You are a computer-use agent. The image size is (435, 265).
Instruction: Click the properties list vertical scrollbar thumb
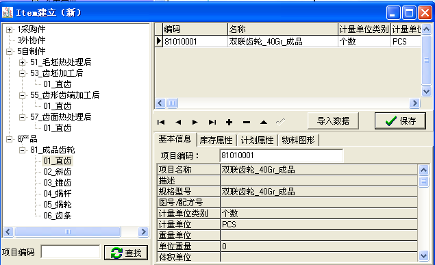point(423,182)
